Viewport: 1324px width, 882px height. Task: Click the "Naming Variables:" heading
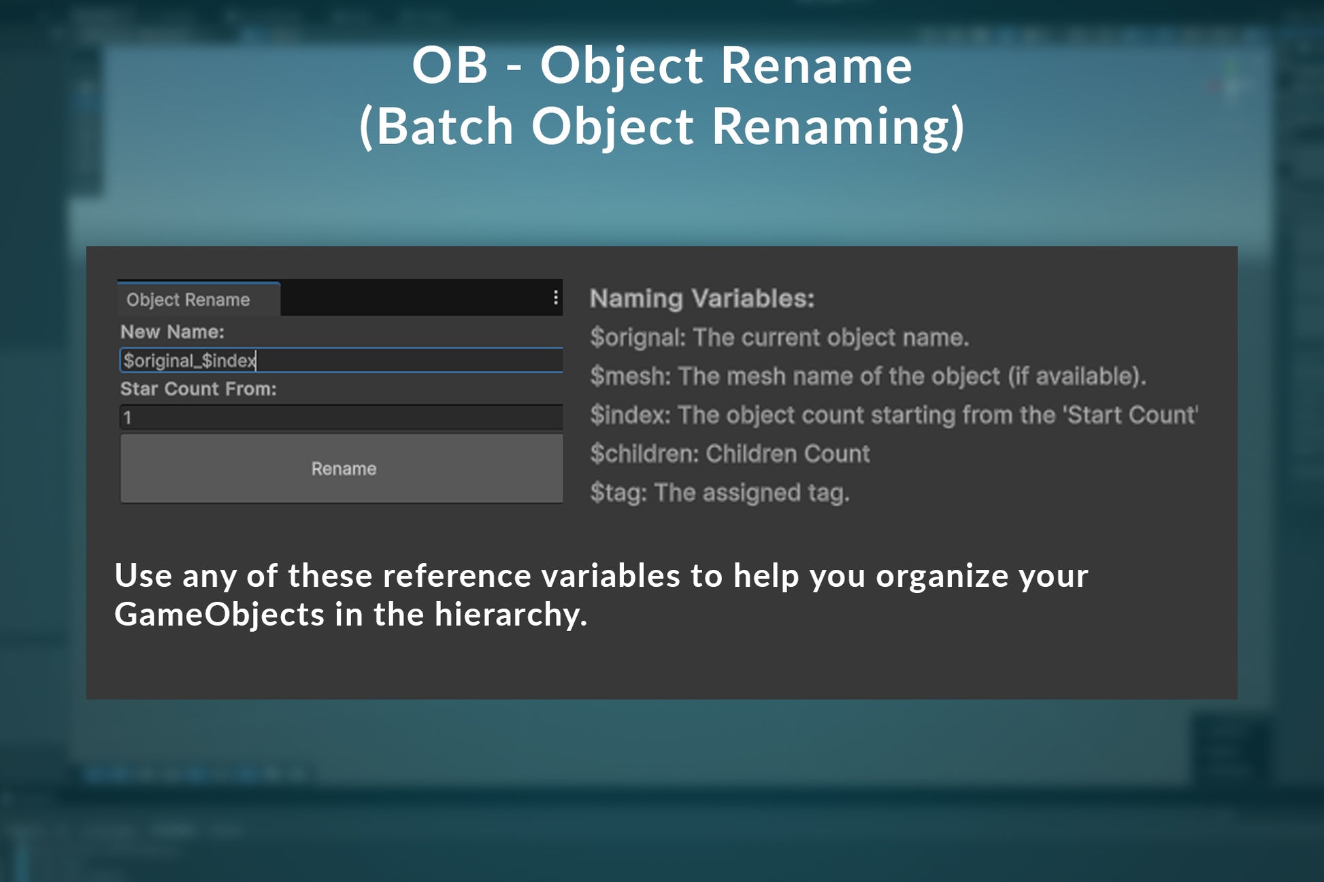coord(701,299)
